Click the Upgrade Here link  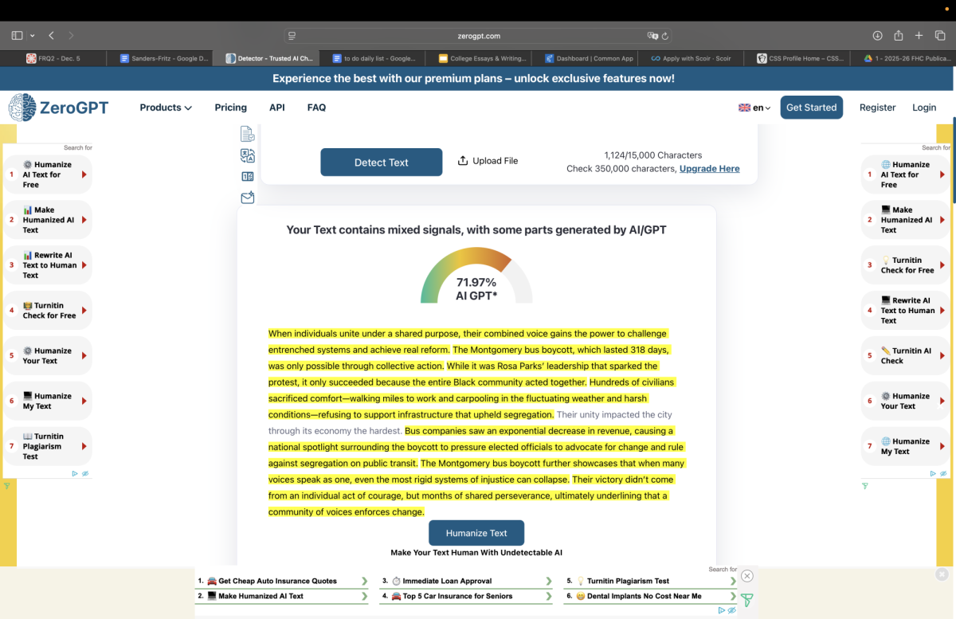(x=709, y=169)
